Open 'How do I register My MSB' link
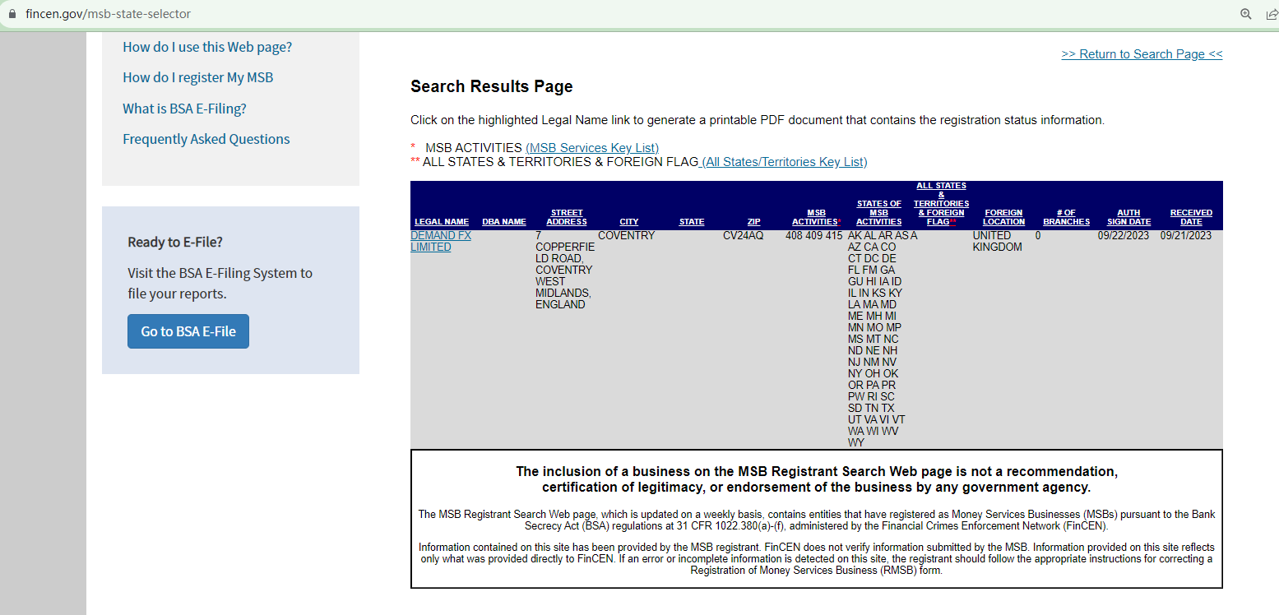Screen dimensions: 1279x615 click(198, 77)
